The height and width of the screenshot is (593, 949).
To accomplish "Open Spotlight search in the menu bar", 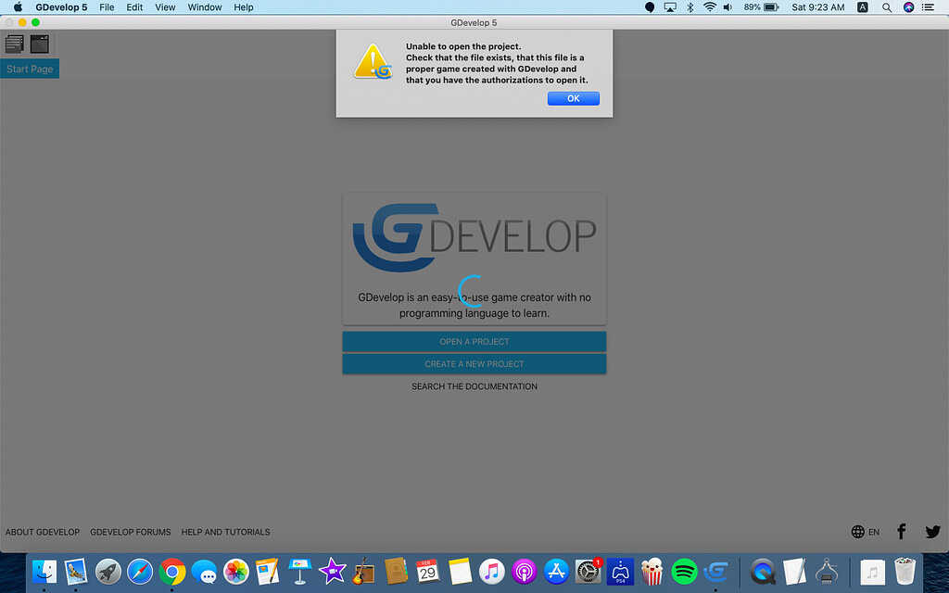I will click(886, 7).
